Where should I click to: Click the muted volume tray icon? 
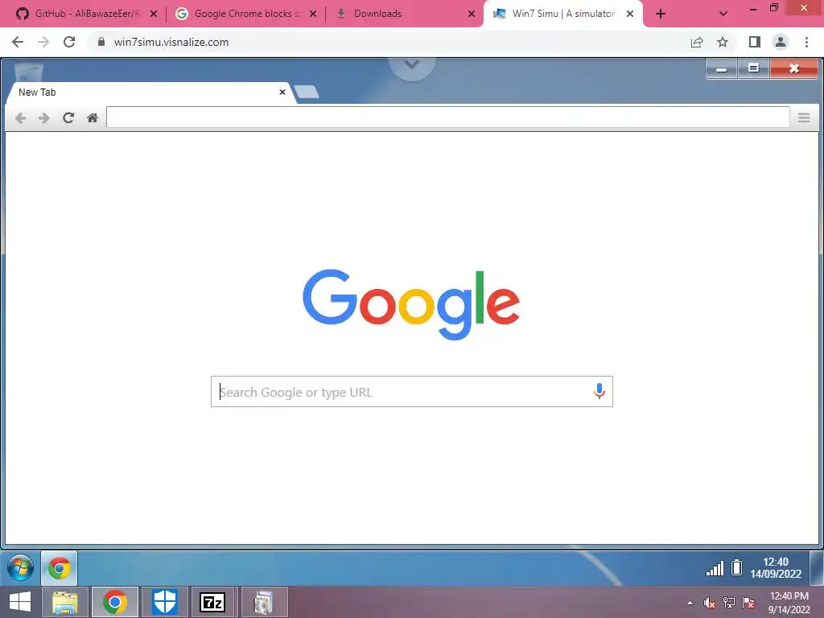[710, 604]
